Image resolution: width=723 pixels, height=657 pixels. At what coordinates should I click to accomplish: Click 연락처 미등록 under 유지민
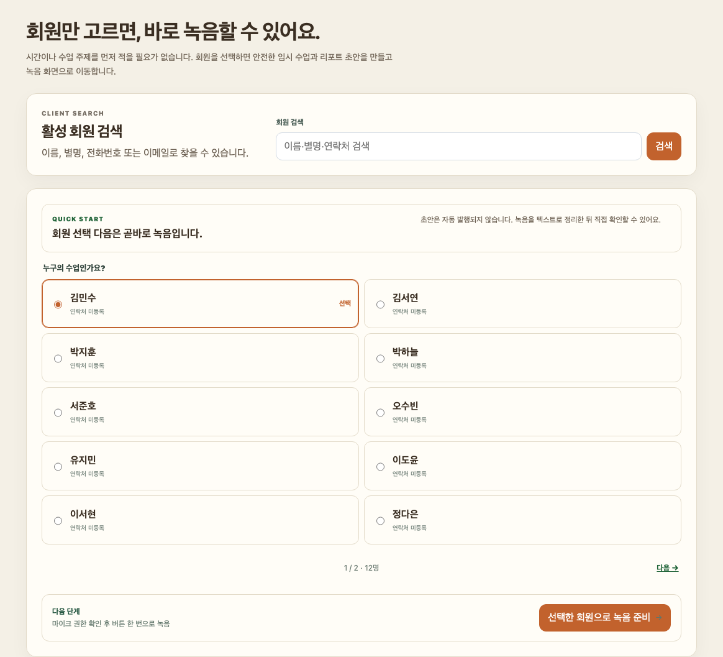[87, 474]
